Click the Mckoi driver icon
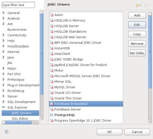Image resolution: width=153 pixels, height=139 pixels. [52, 71]
